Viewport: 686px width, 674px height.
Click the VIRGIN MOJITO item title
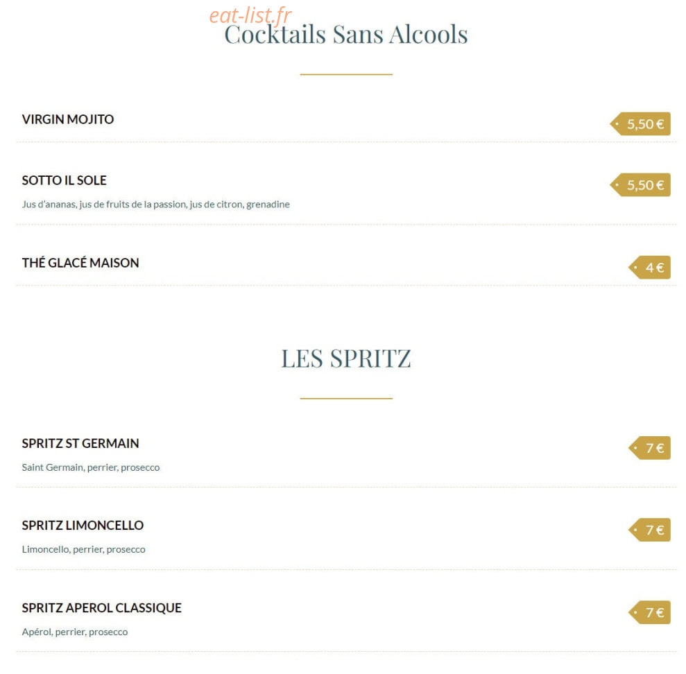pos(68,119)
